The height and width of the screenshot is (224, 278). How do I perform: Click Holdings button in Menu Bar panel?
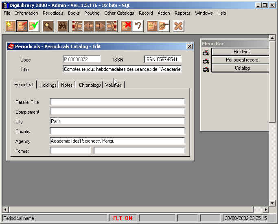click(x=241, y=52)
